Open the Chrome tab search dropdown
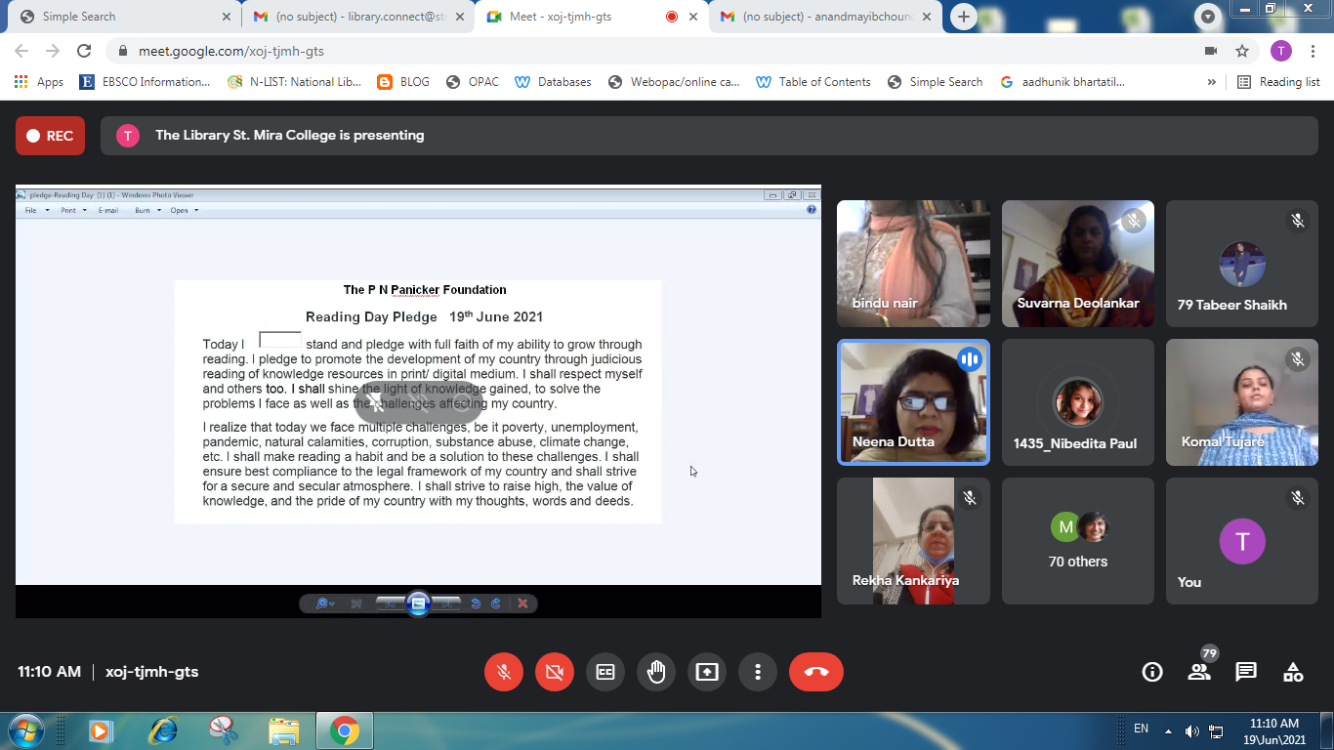This screenshot has height=750, width=1334. [1209, 17]
